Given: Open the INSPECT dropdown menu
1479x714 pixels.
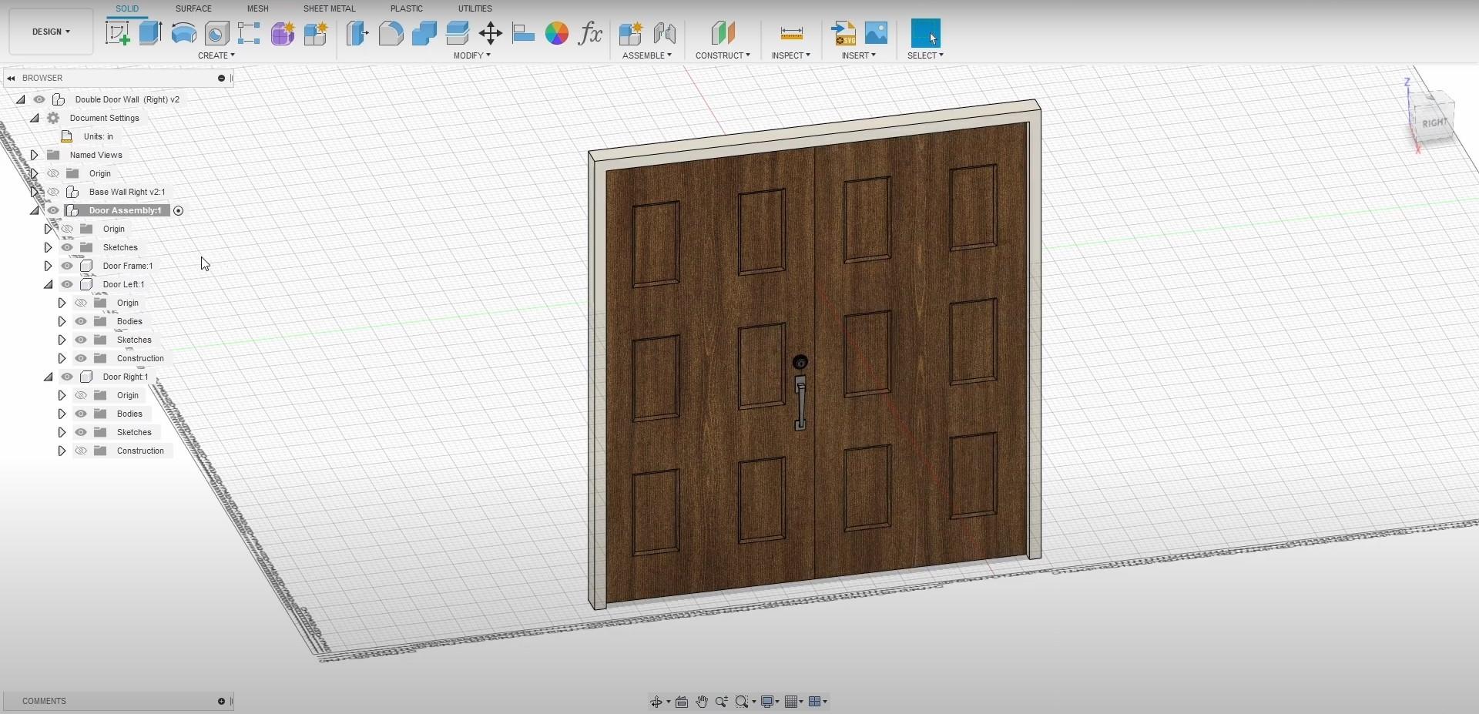Looking at the screenshot, I should (791, 55).
